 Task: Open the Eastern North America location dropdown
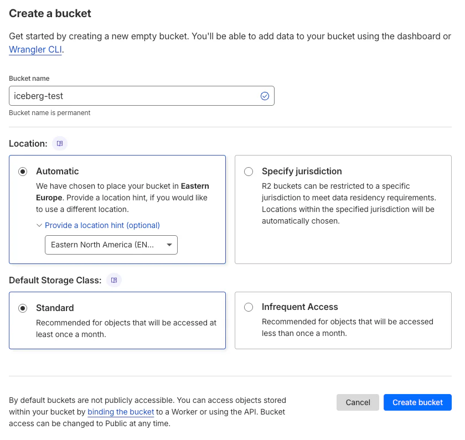111,245
